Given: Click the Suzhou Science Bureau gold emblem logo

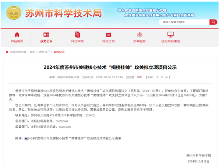Looking at the screenshot, I should [x=14, y=12].
